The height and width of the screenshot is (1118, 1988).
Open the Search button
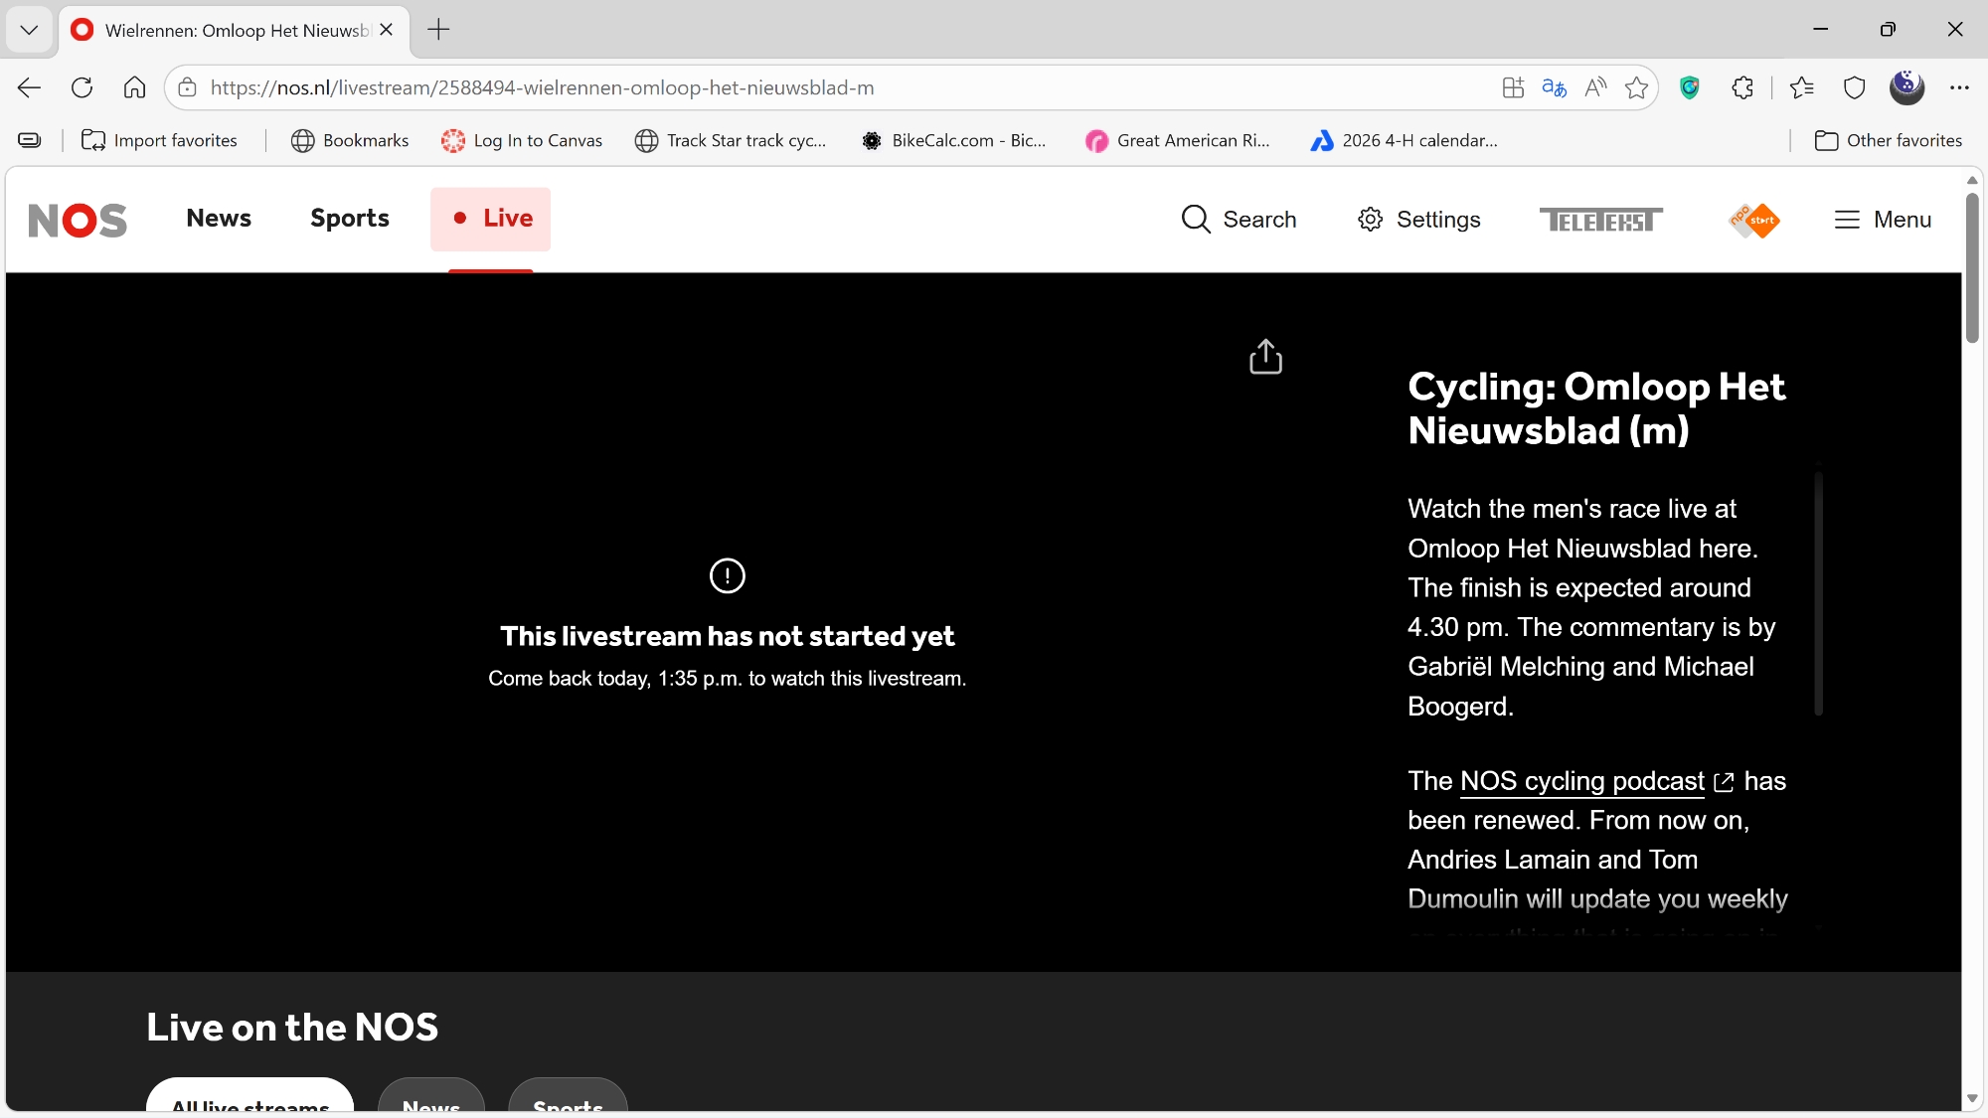click(x=1239, y=220)
